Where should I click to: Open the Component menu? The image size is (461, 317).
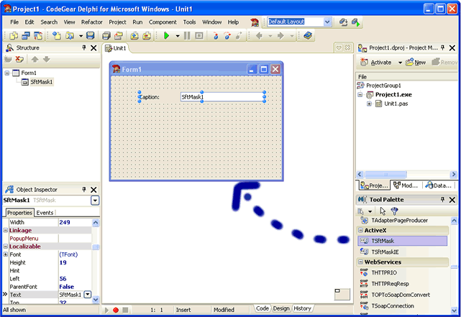point(163,22)
